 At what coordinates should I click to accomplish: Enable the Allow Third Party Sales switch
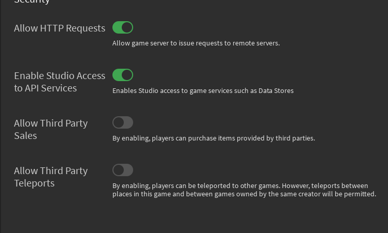(x=123, y=122)
